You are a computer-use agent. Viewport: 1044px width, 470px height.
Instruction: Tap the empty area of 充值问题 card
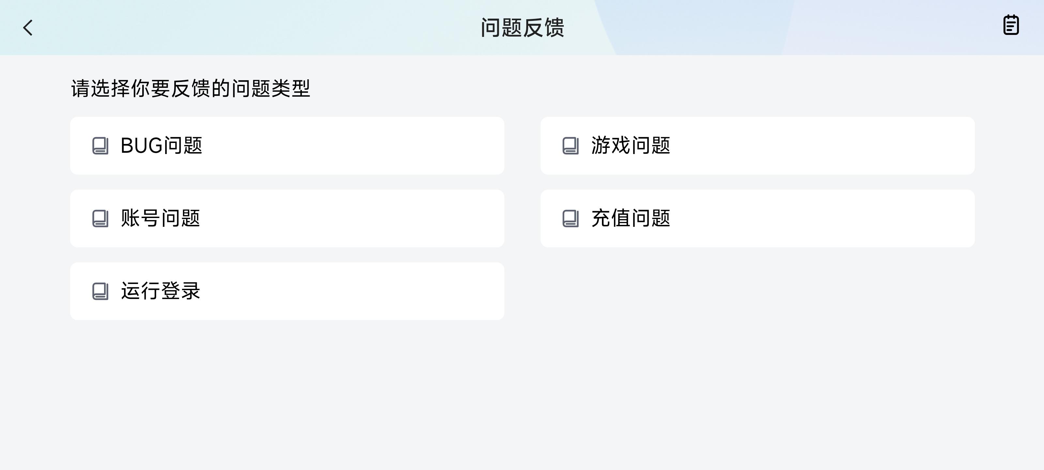pos(823,218)
